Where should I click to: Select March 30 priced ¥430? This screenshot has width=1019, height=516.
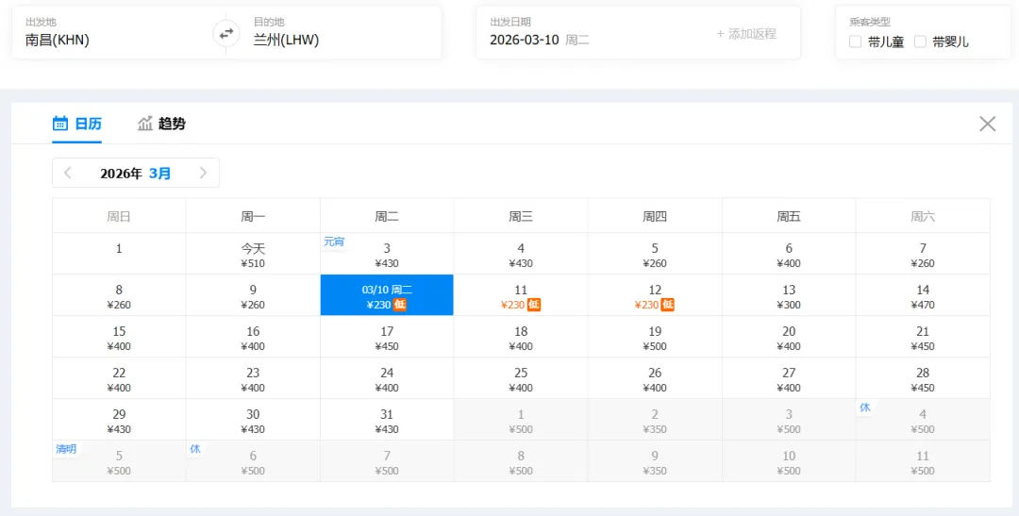tap(253, 420)
